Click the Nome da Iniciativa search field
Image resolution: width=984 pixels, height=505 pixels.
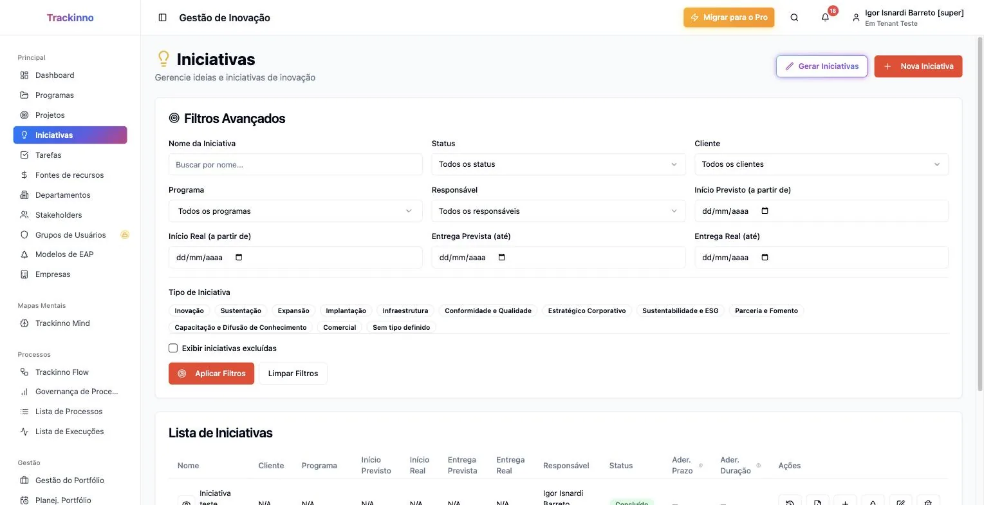(x=295, y=164)
